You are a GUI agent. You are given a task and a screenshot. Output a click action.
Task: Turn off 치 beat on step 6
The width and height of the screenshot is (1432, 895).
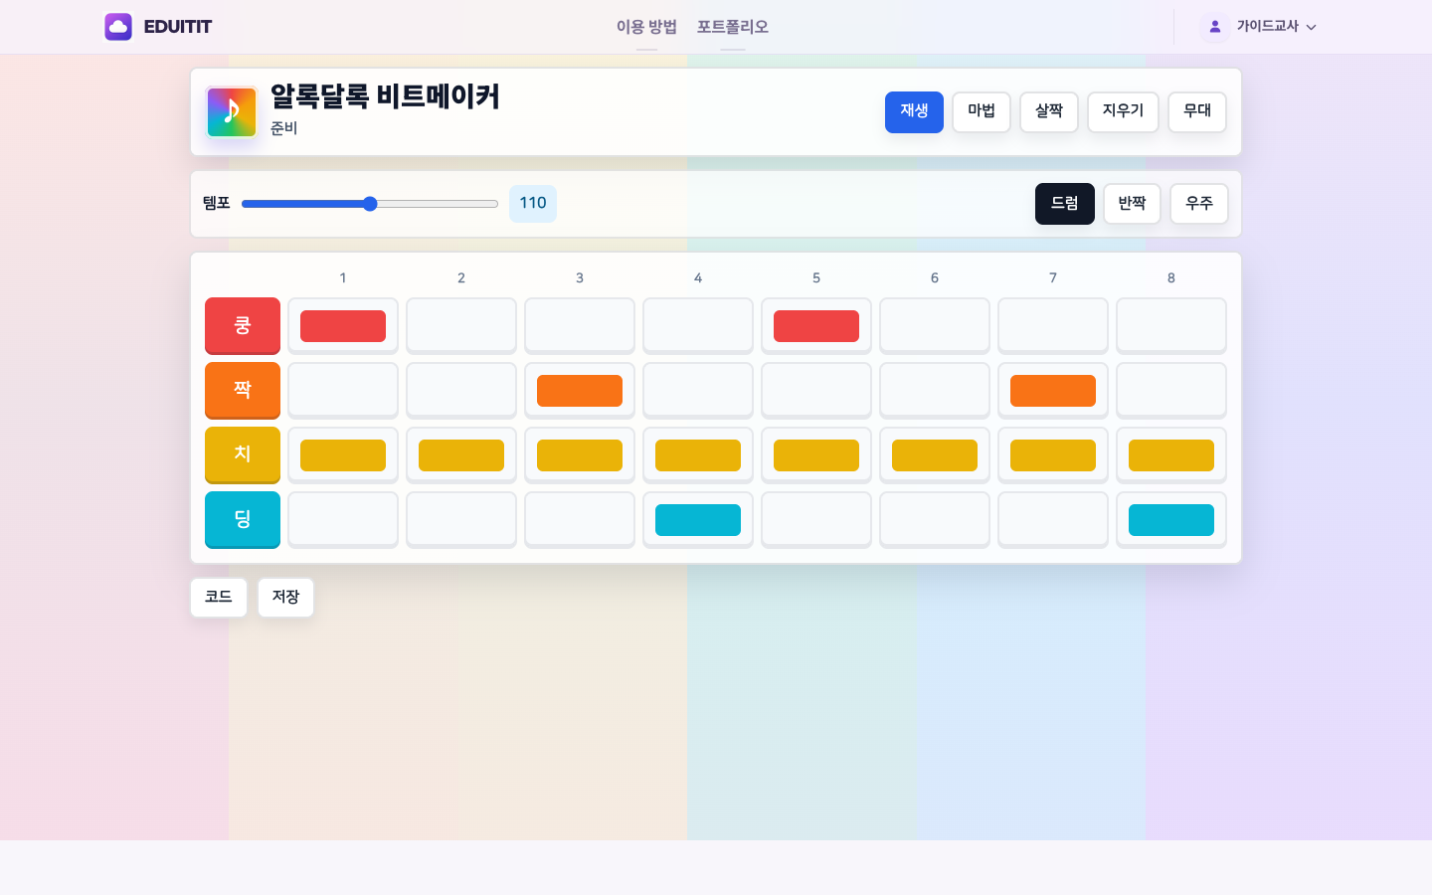(935, 455)
